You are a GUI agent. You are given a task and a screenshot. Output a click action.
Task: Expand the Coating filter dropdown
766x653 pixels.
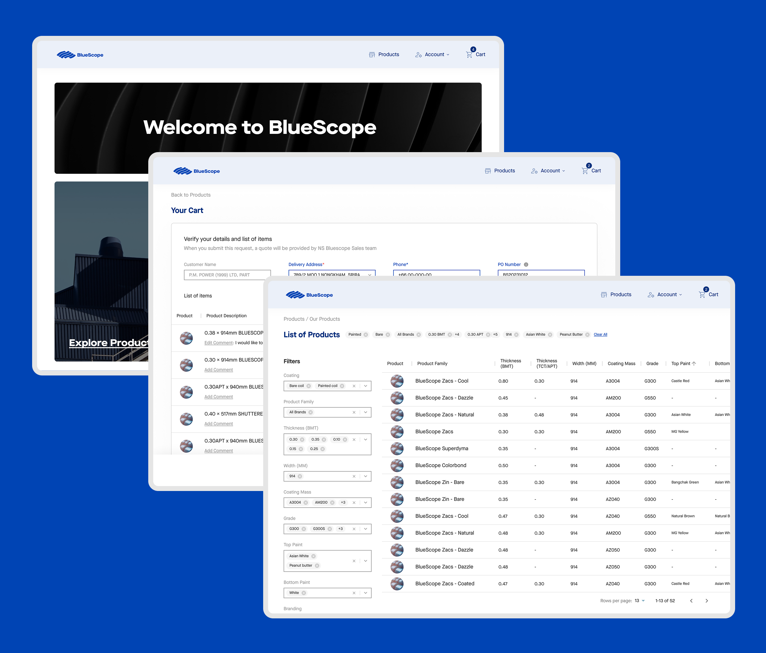pyautogui.click(x=365, y=386)
